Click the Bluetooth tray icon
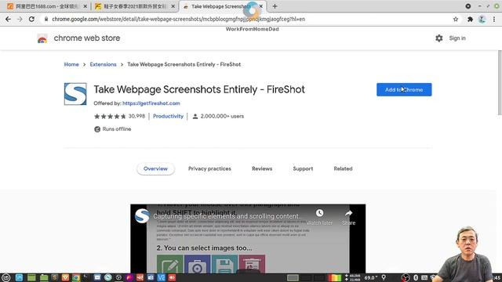The image size is (502, 282). [x=416, y=277]
